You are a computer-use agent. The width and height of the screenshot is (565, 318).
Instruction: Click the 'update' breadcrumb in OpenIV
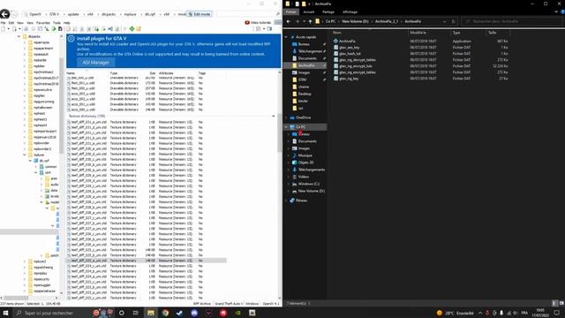click(73, 14)
